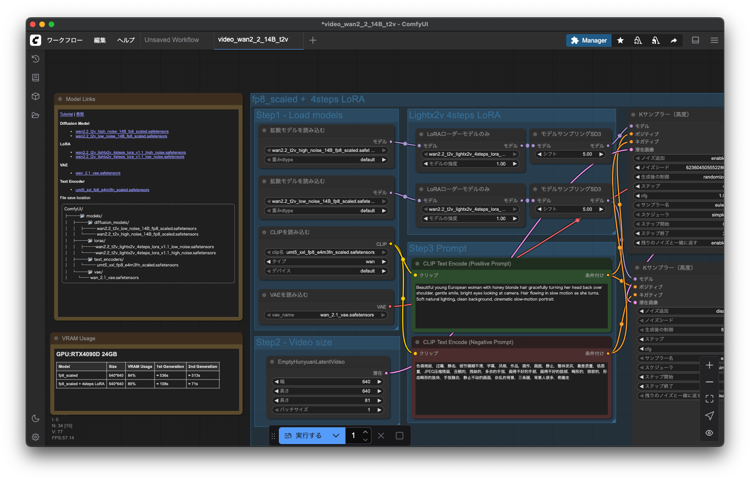The width and height of the screenshot is (750, 481).
Task: Open the workflows folder sidebar panel
Action: pyautogui.click(x=36, y=115)
